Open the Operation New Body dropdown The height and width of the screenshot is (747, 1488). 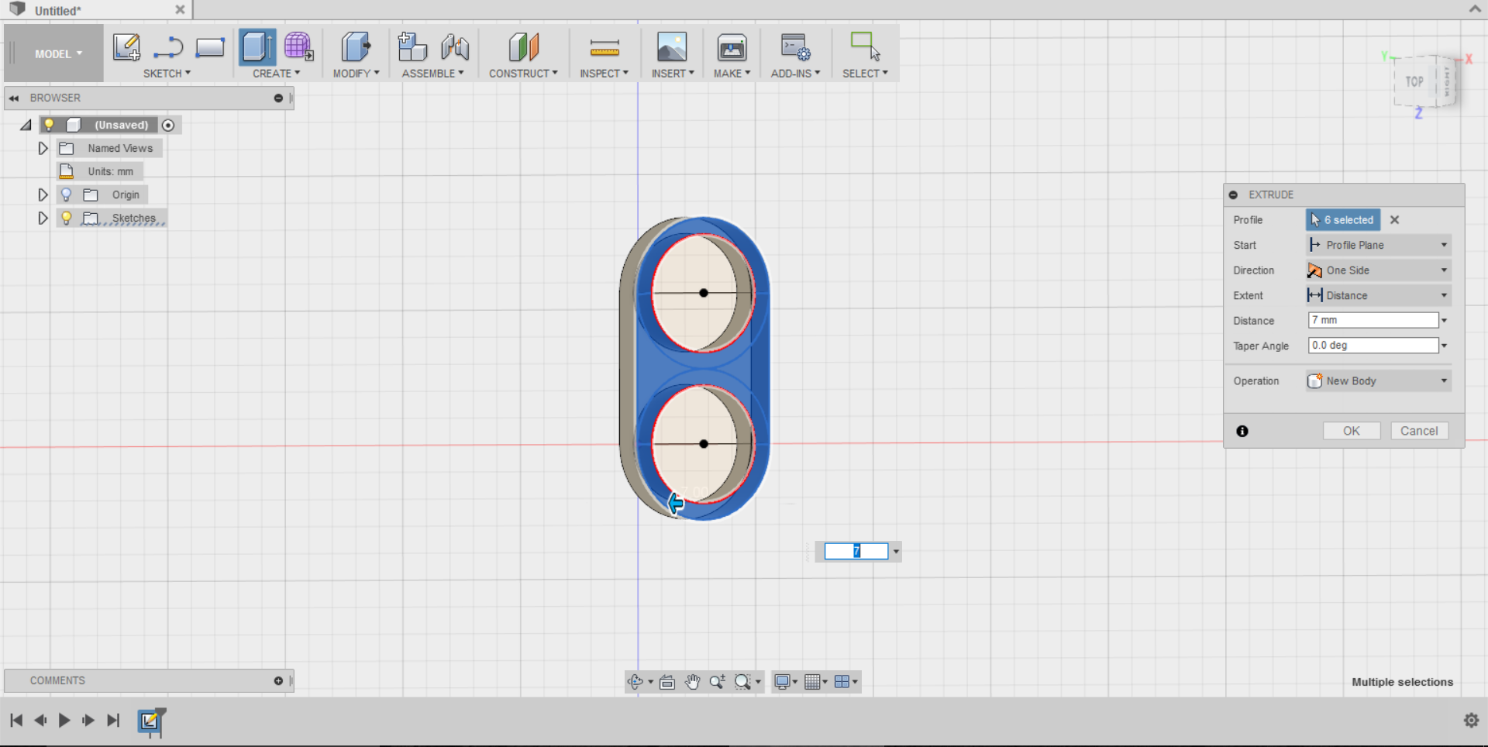(1379, 381)
